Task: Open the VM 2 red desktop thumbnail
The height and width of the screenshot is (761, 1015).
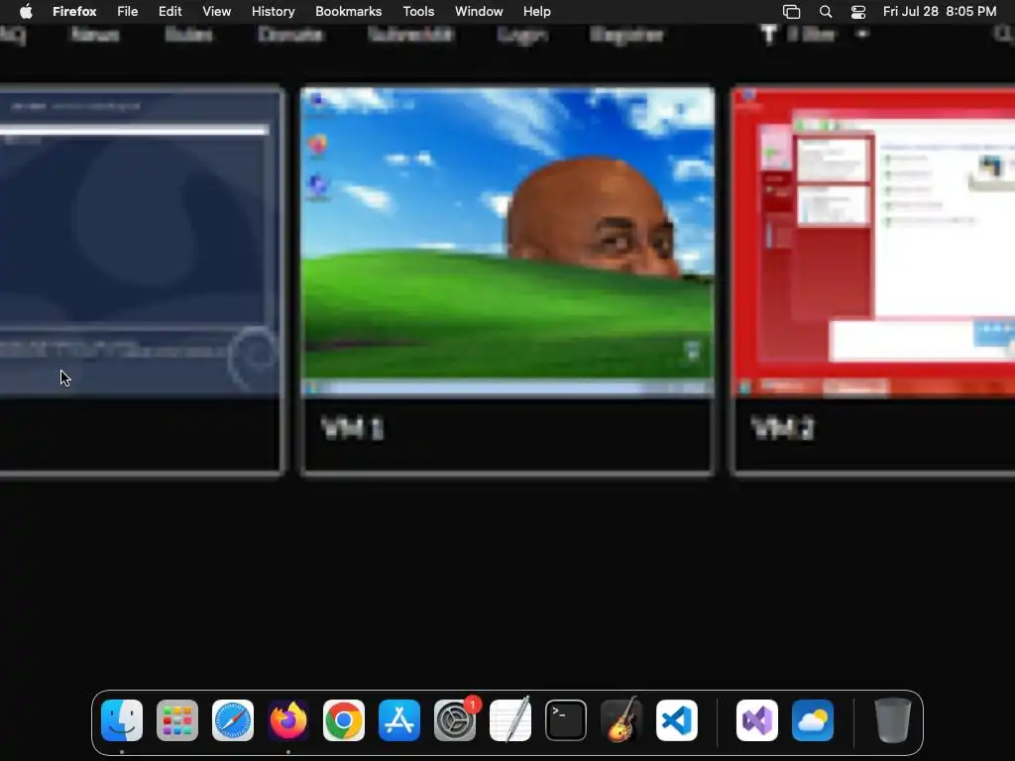Action: coord(874,242)
